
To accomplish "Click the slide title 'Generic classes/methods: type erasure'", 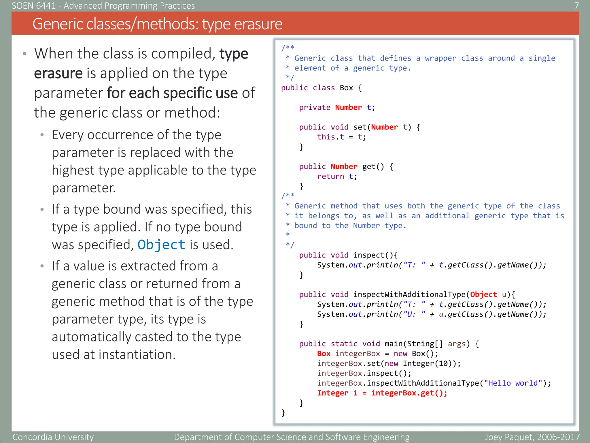I will 157,24.
